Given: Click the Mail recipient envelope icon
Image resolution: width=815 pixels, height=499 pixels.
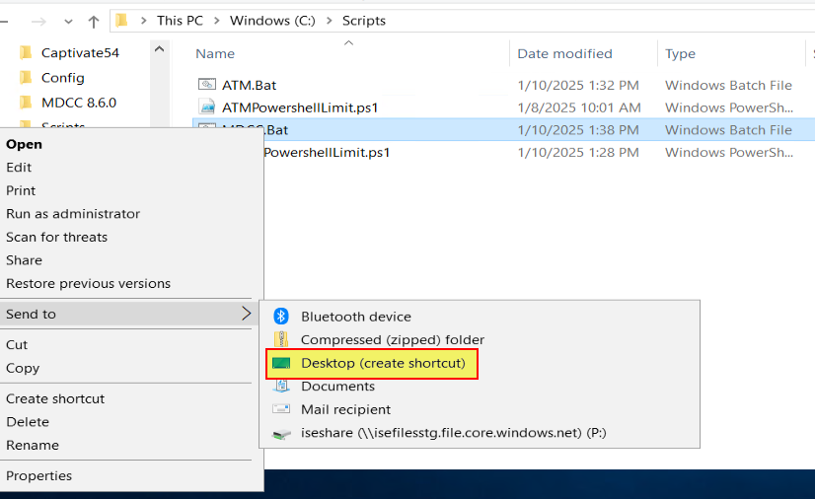Looking at the screenshot, I should 281,409.
